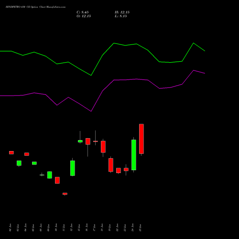Select the tall green candle for 24 Jun
The width and height of the screenshot is (239, 239).
[134, 155]
